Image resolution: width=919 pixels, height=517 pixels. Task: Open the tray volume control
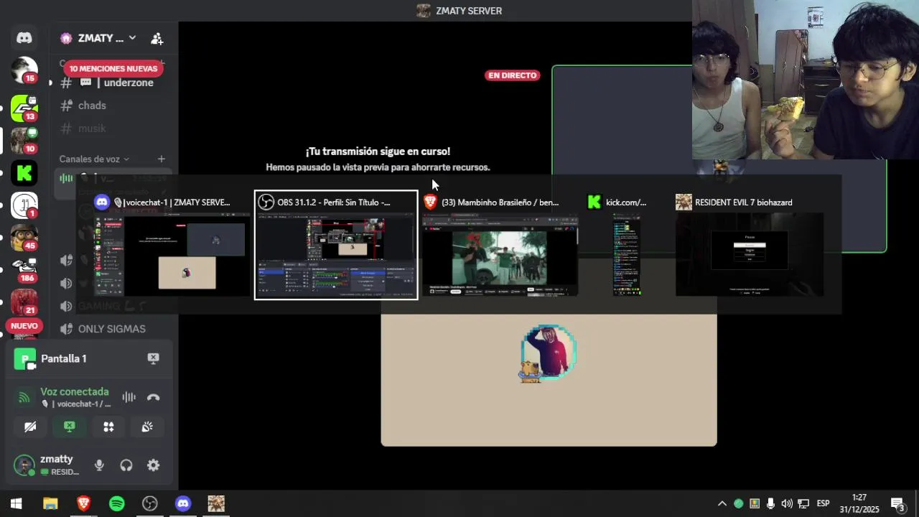[x=787, y=503]
